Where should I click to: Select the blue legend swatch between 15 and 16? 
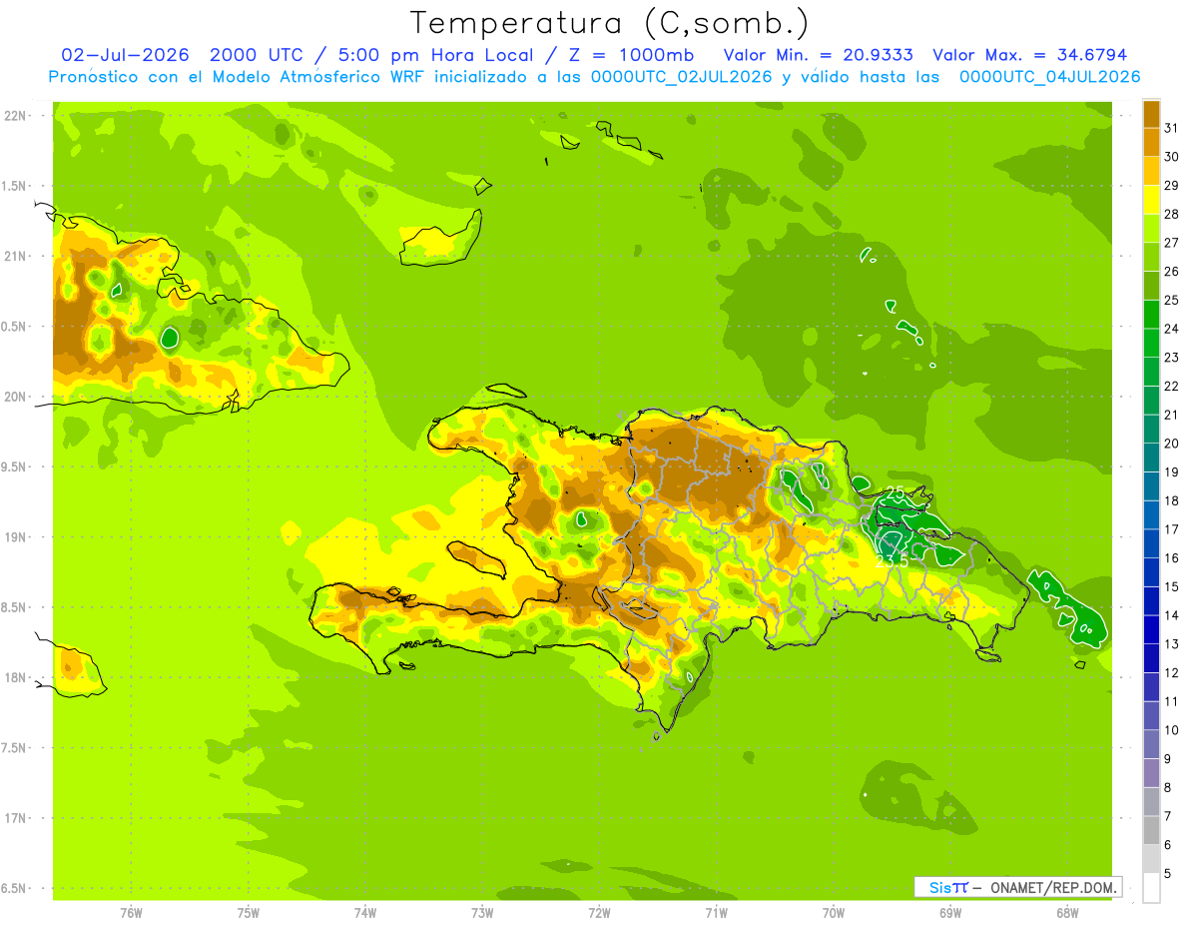[x=1151, y=572]
